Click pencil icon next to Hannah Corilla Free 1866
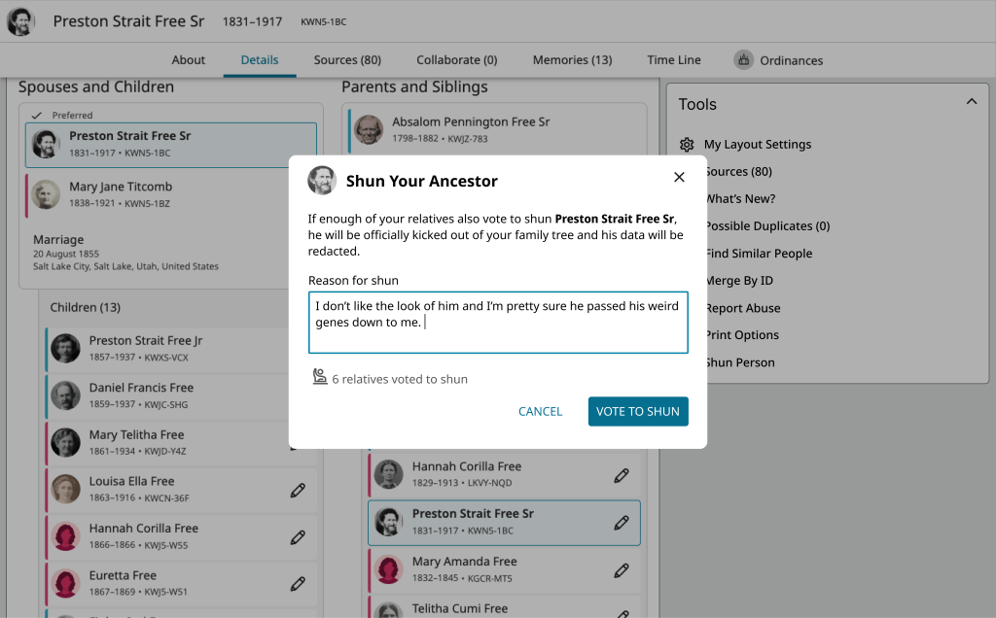 coord(298,536)
